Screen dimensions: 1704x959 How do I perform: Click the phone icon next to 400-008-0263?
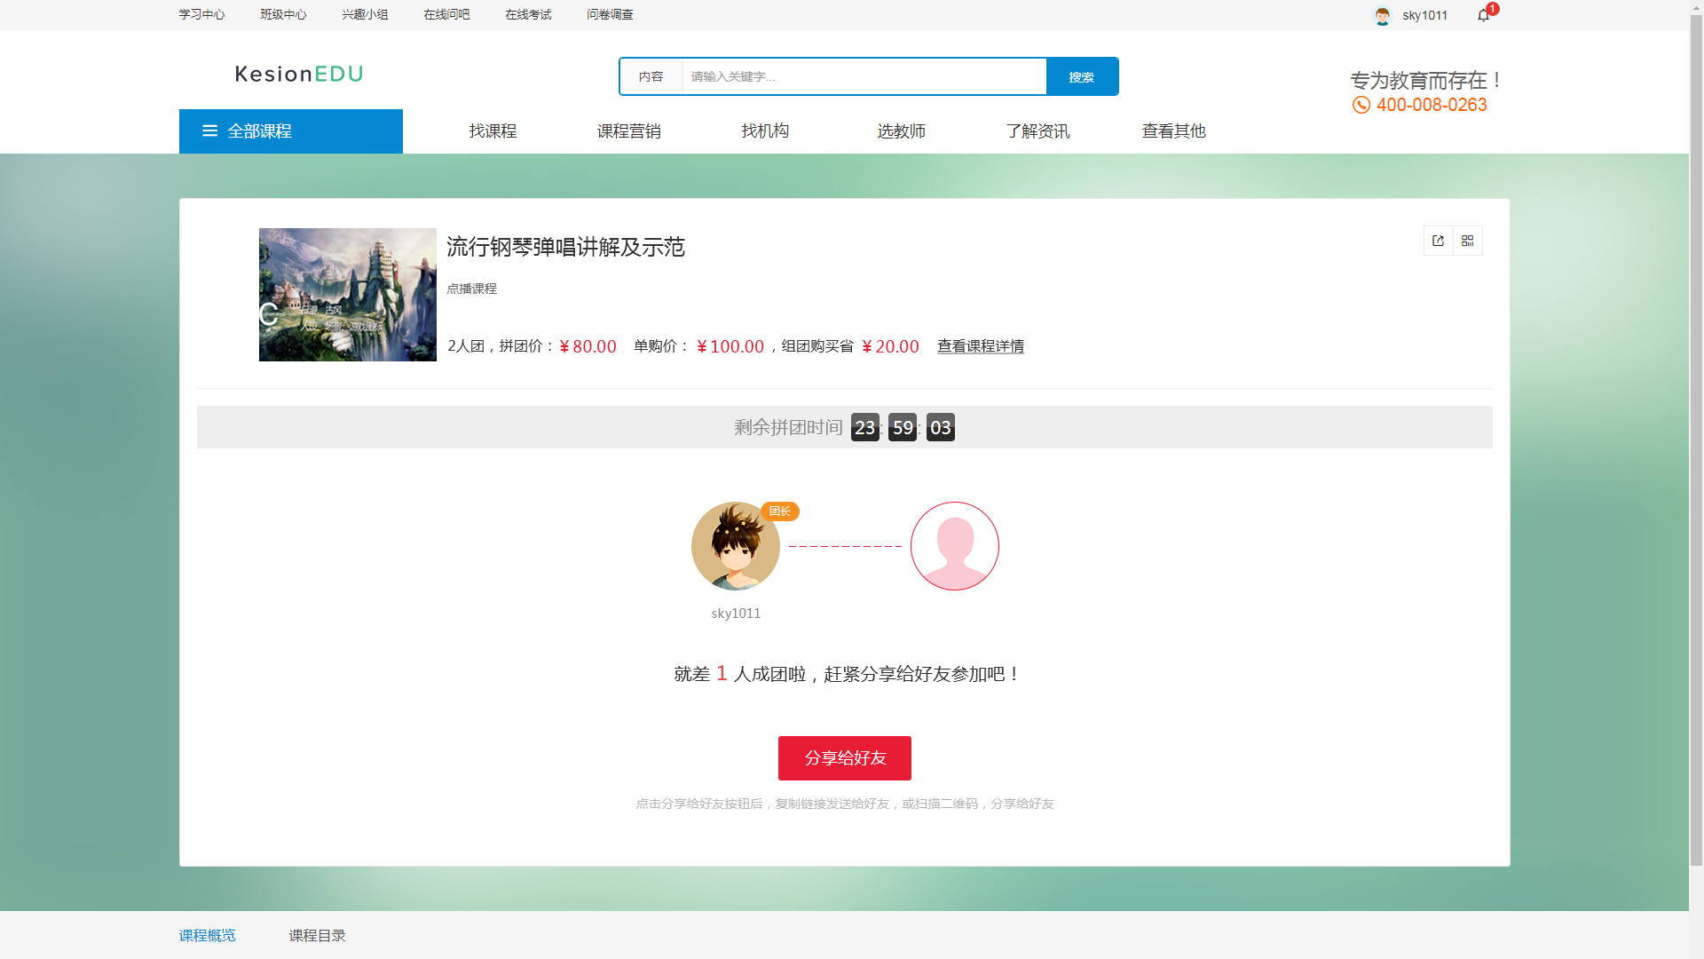[x=1361, y=105]
